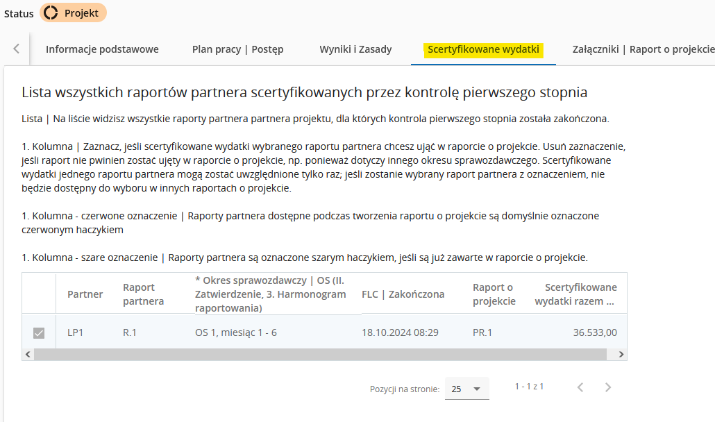Open Wyniki i Zasady tab

(x=355, y=49)
